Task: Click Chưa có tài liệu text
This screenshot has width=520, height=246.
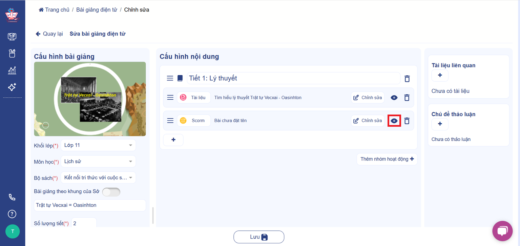Action: click(x=451, y=91)
